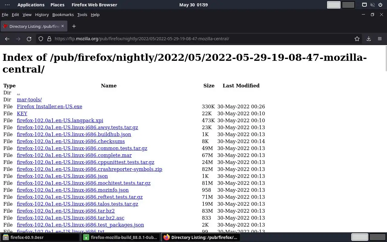This screenshot has width=387, height=242.
Task: Reload the current page
Action: (x=29, y=39)
